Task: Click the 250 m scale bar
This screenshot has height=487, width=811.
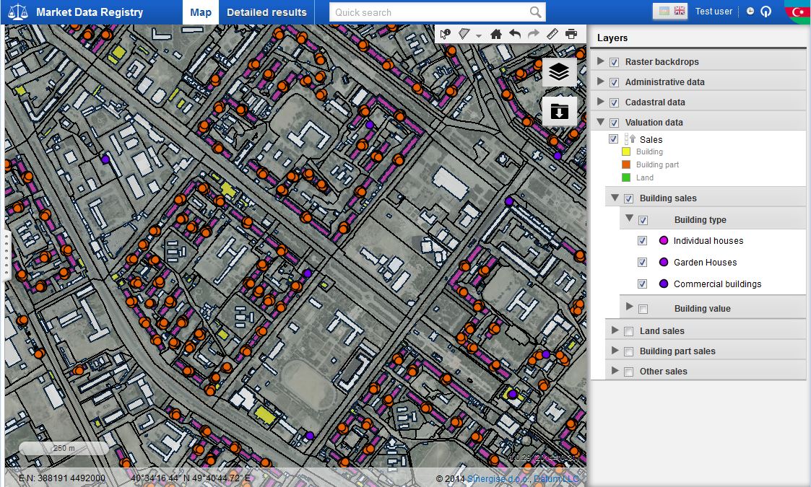Action: point(64,448)
